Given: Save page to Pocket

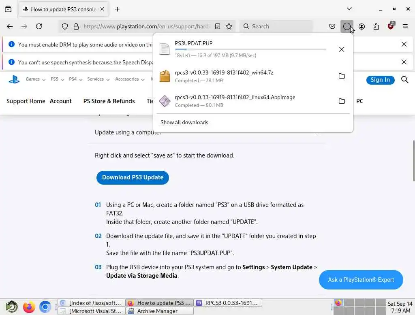Looking at the screenshot, I should (x=332, y=26).
